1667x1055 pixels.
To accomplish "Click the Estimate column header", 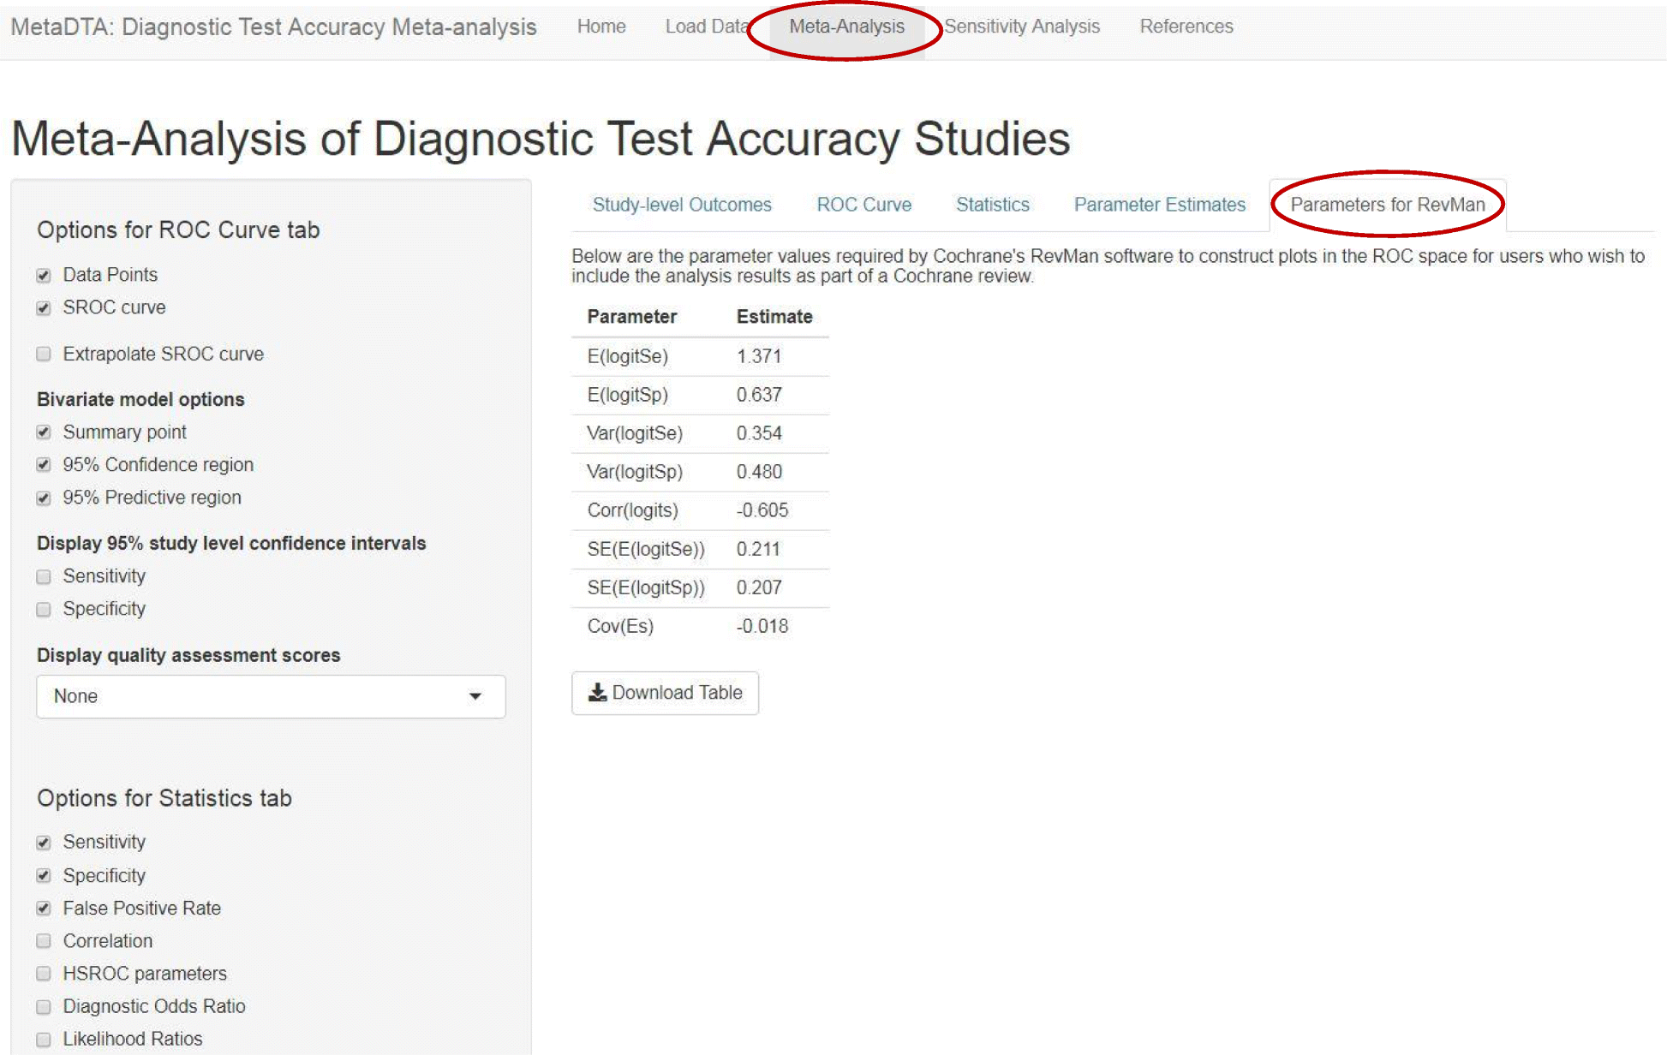I will pos(774,317).
